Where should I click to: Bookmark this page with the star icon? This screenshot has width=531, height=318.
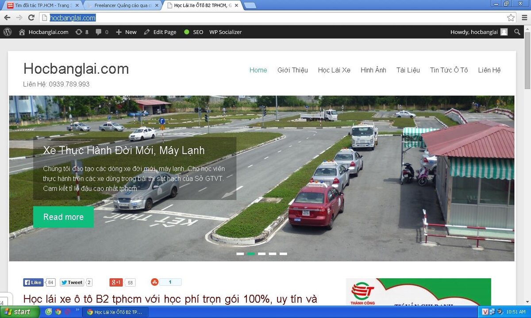pyautogui.click(x=511, y=18)
